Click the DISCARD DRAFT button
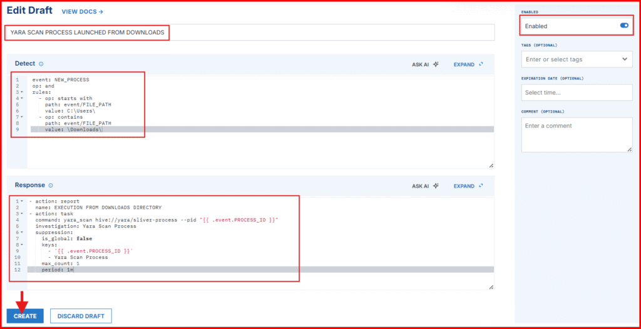Viewport: 641px width, 329px height. click(x=80, y=316)
